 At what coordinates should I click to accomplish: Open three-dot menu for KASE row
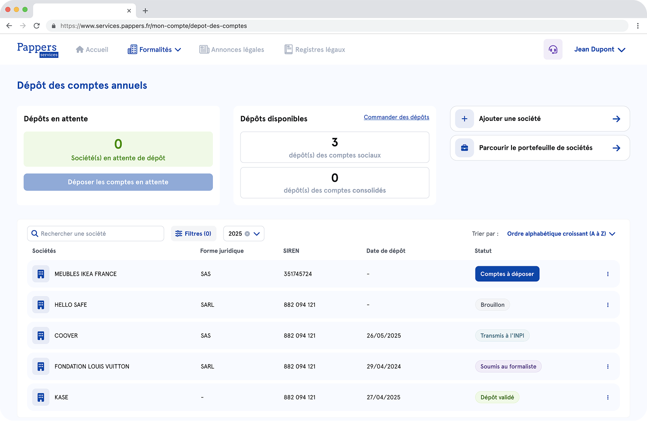[x=607, y=397]
